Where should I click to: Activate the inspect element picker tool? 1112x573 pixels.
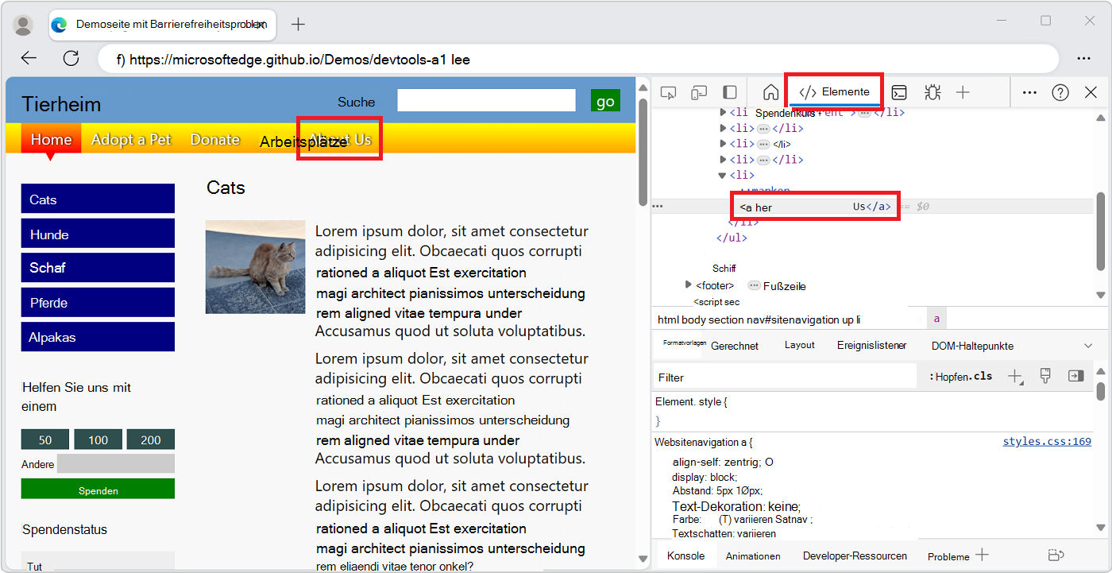click(x=668, y=92)
